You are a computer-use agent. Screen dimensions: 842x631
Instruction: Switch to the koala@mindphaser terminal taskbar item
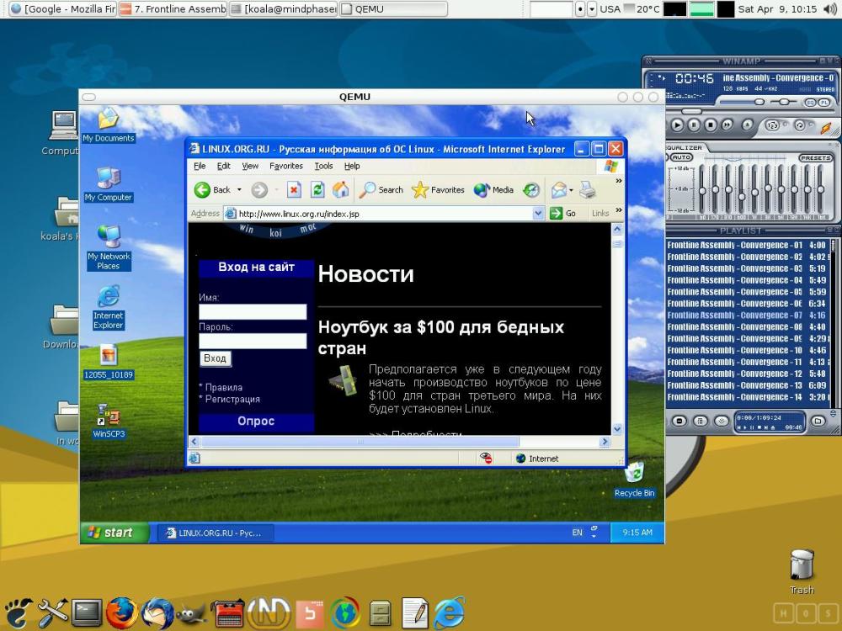coord(282,9)
